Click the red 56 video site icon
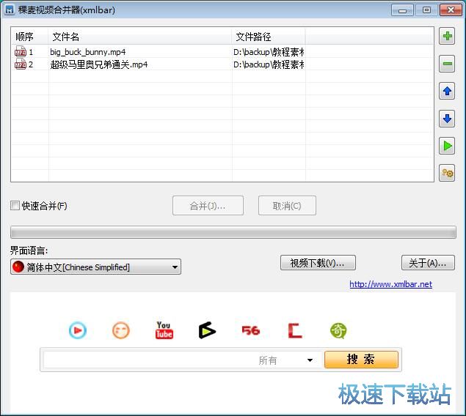The width and height of the screenshot is (466, 416). (x=251, y=331)
